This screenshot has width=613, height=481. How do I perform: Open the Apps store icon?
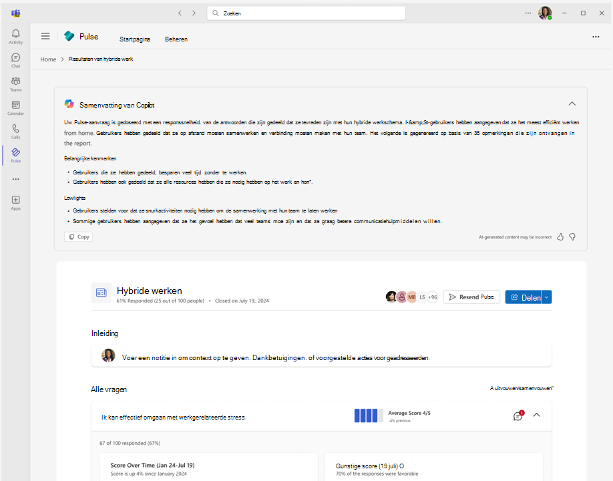(15, 200)
